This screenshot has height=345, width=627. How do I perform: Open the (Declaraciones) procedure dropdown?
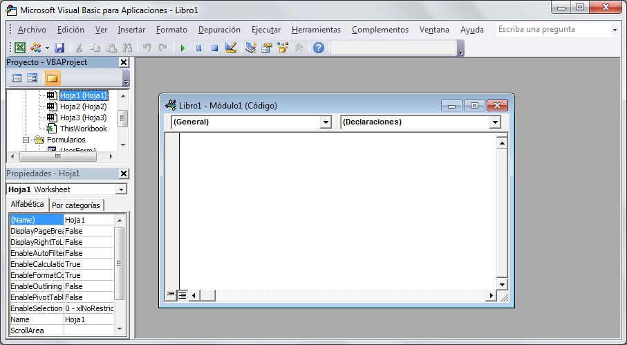(495, 122)
